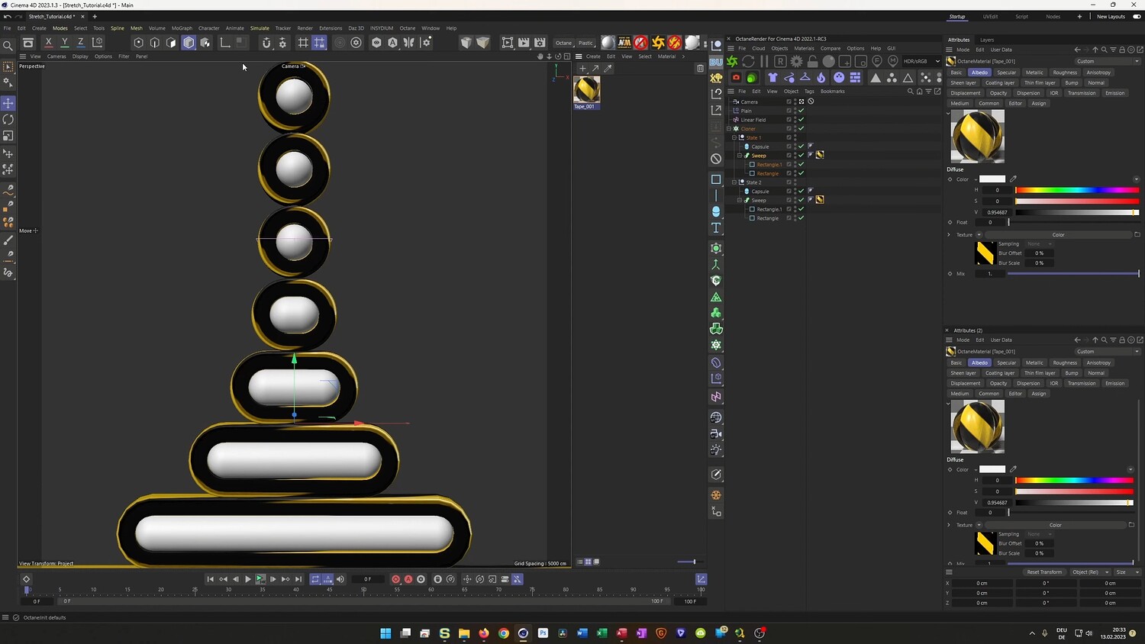The height and width of the screenshot is (644, 1145).
Task: Click the Reset Transform button
Action: coord(1044,572)
